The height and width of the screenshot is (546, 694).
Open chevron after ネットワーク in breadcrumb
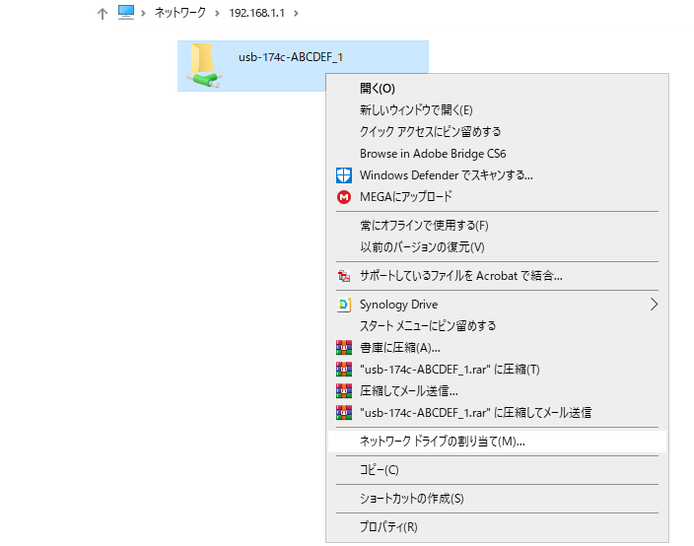(x=217, y=13)
